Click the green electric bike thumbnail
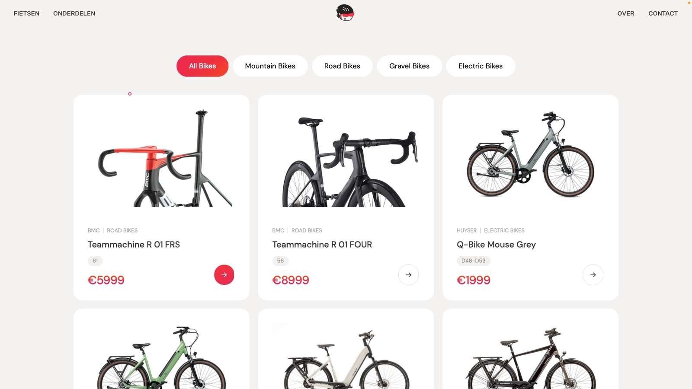 point(161,359)
